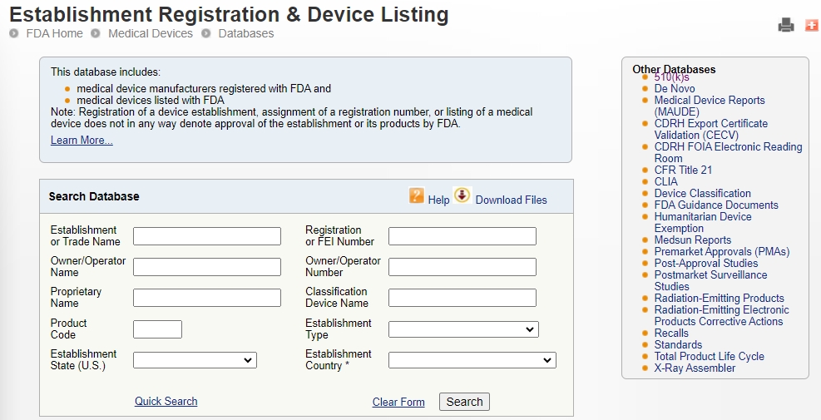Click the printer icon
The image size is (821, 420).
click(x=786, y=25)
